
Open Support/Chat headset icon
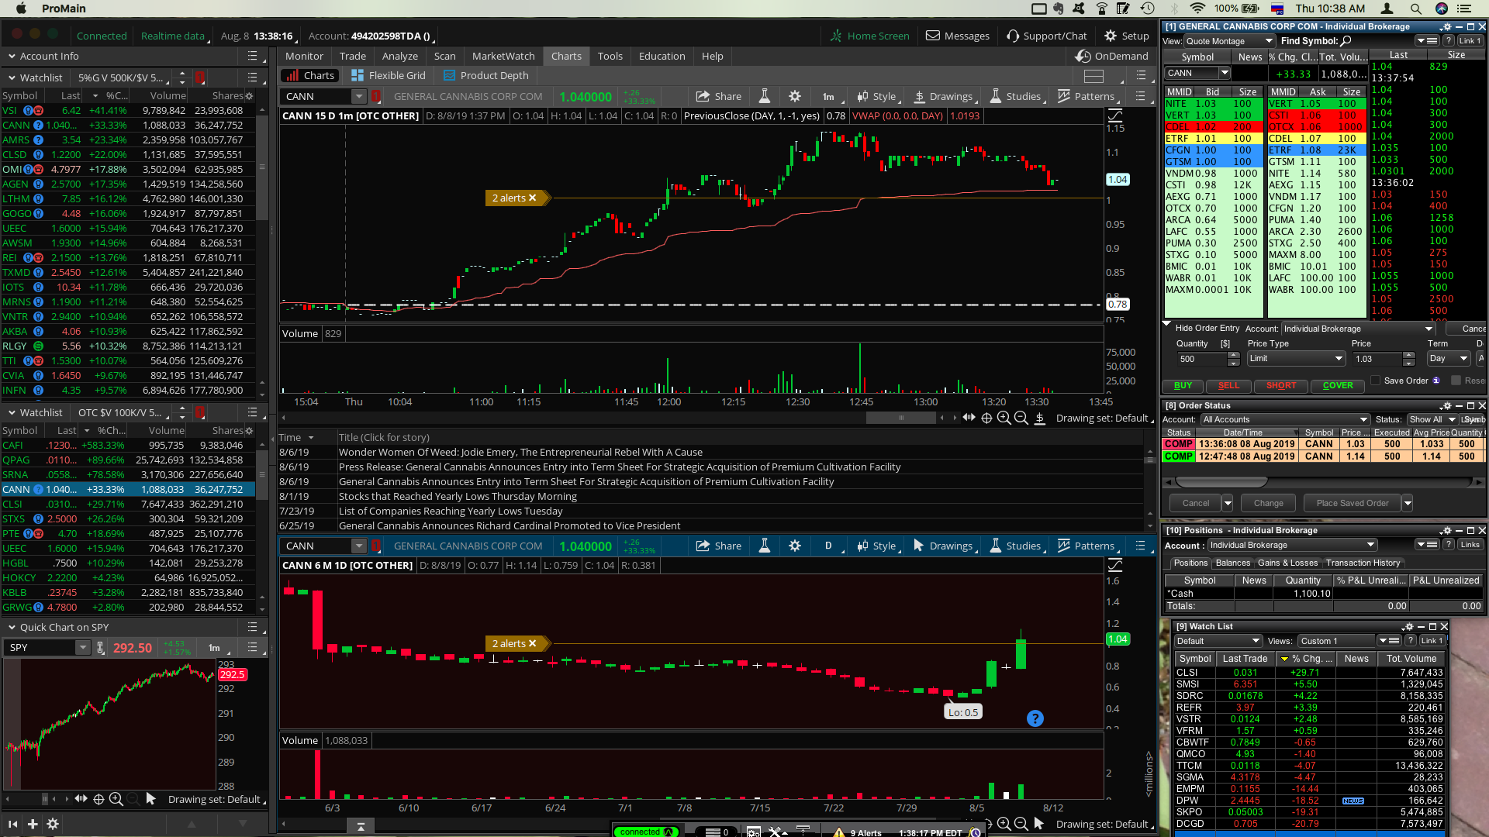pyautogui.click(x=1013, y=36)
